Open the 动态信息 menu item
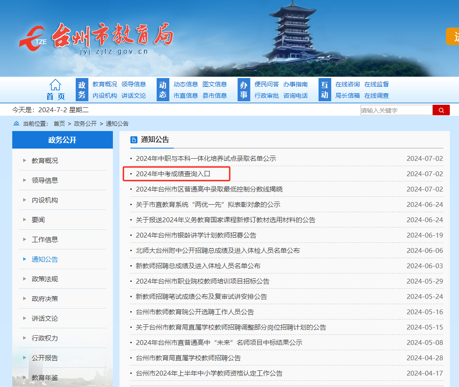459x387 pixels. click(186, 84)
